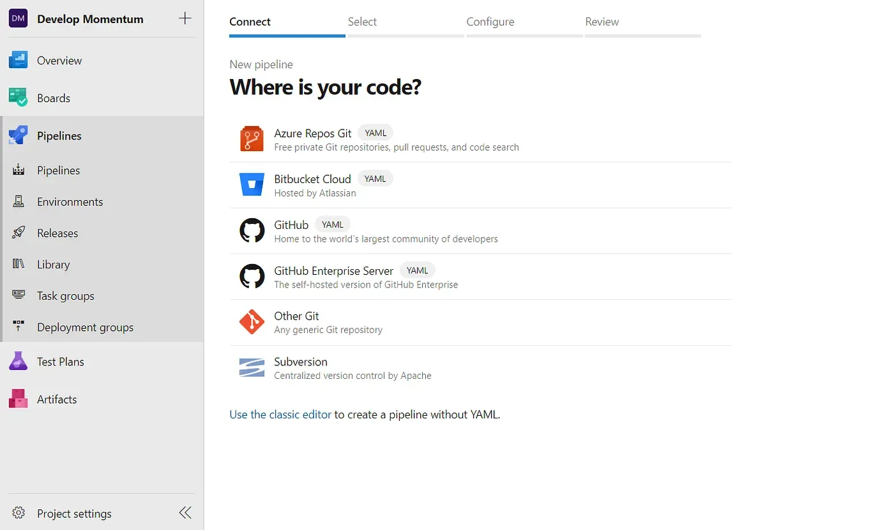Click 'Home to the world's largest community' text
Viewport: 894px width, 530px height.
point(386,239)
